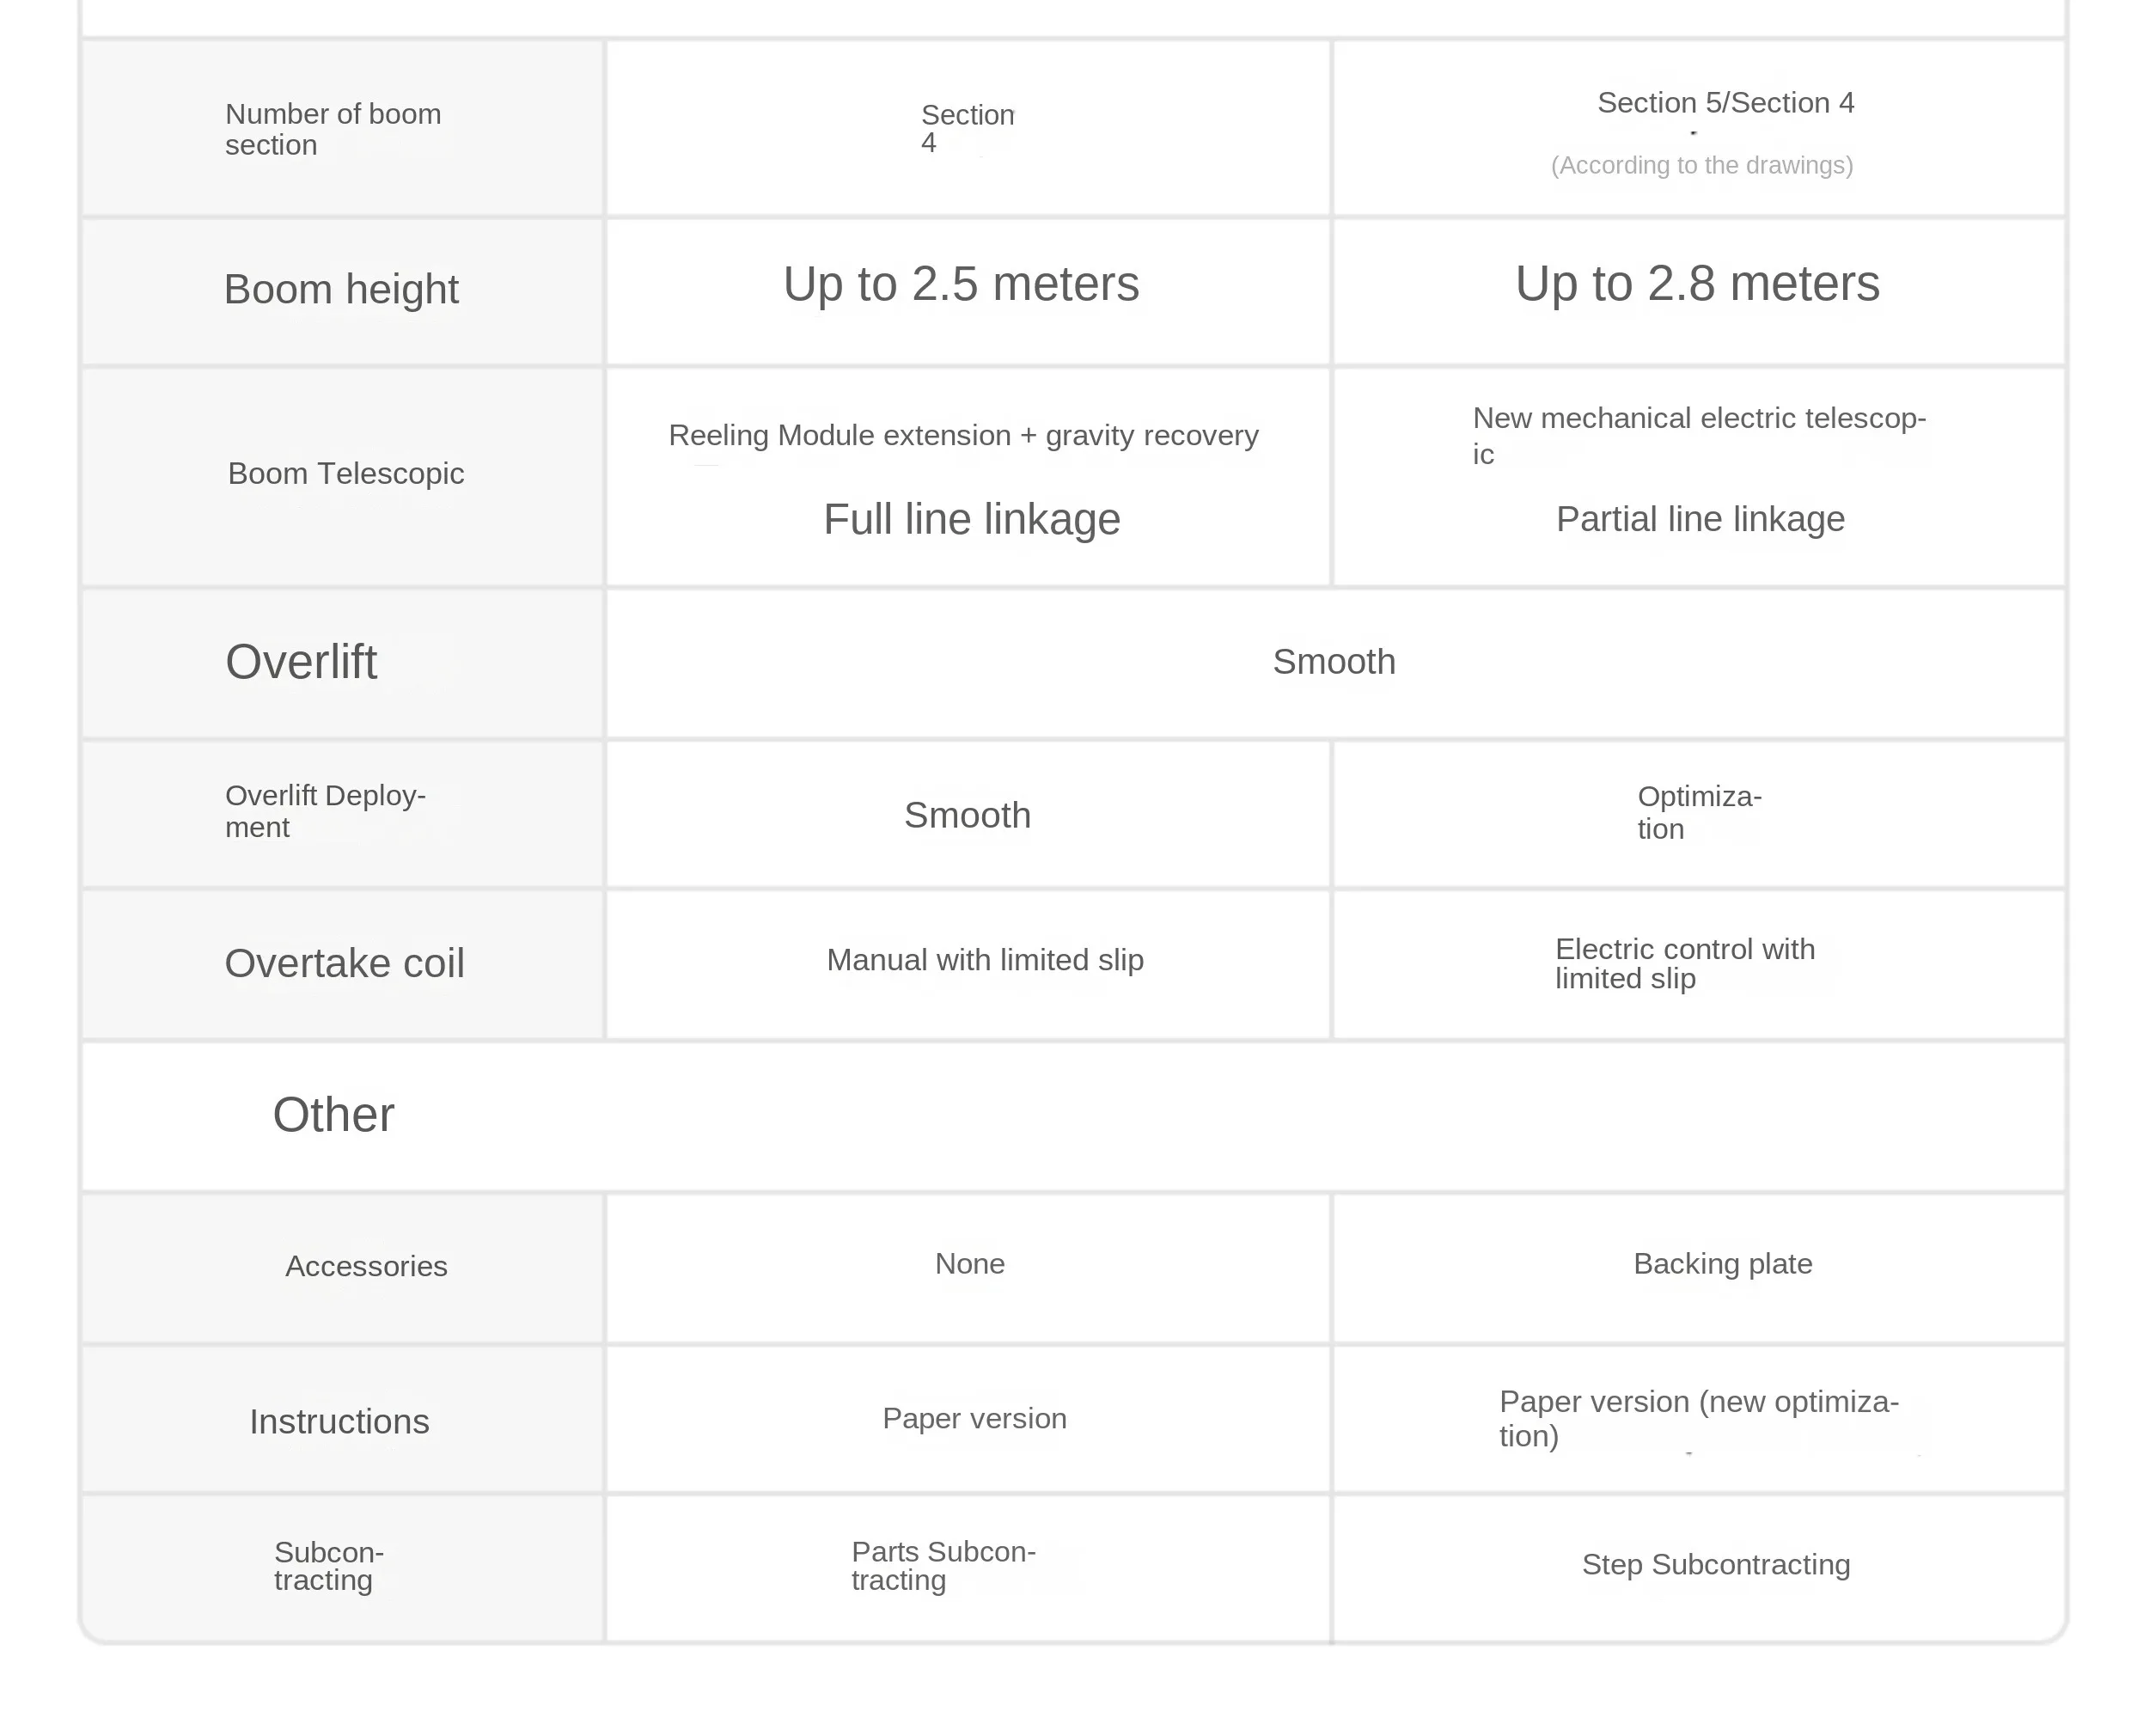Click 'Reeling Module extension + gravity recovery' text
The image size is (2131, 1736).
pos(963,436)
